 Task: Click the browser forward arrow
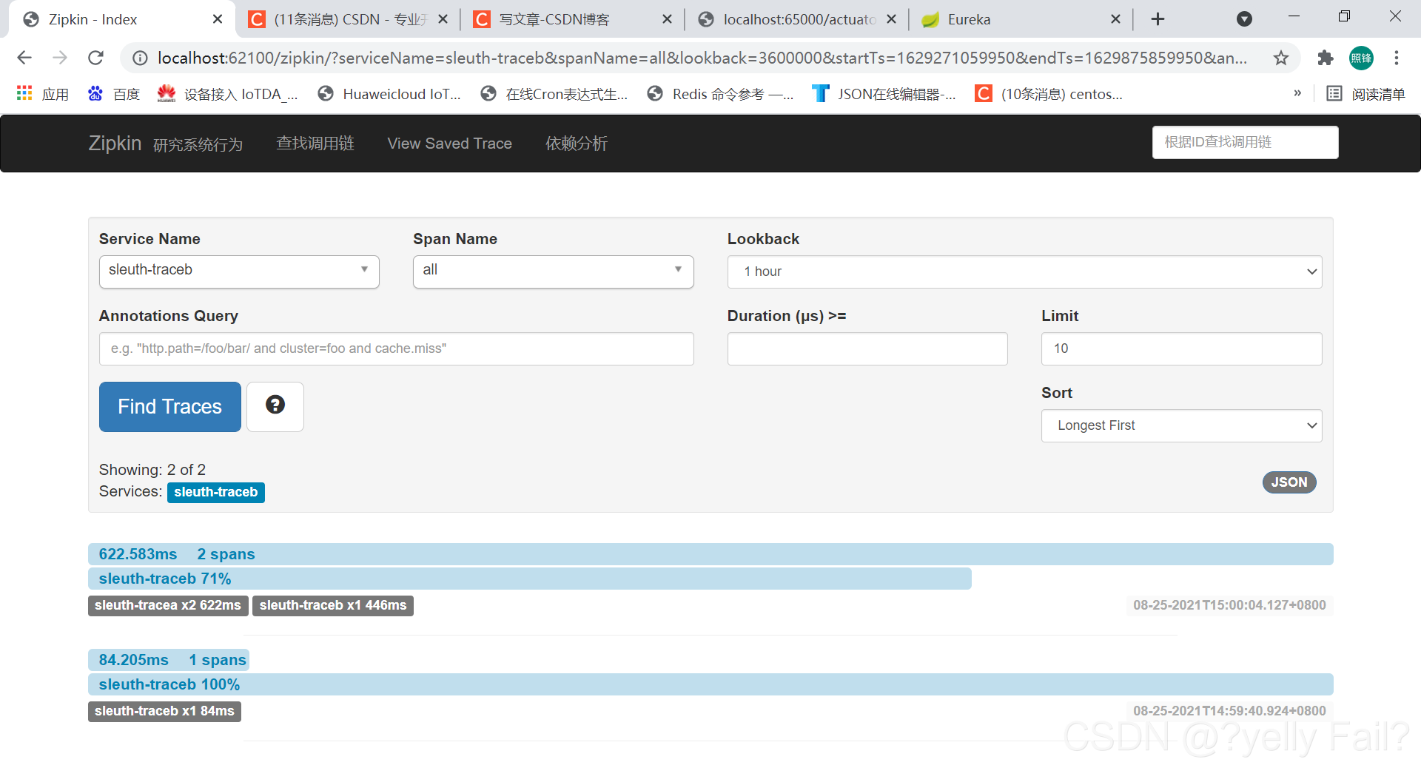60,58
